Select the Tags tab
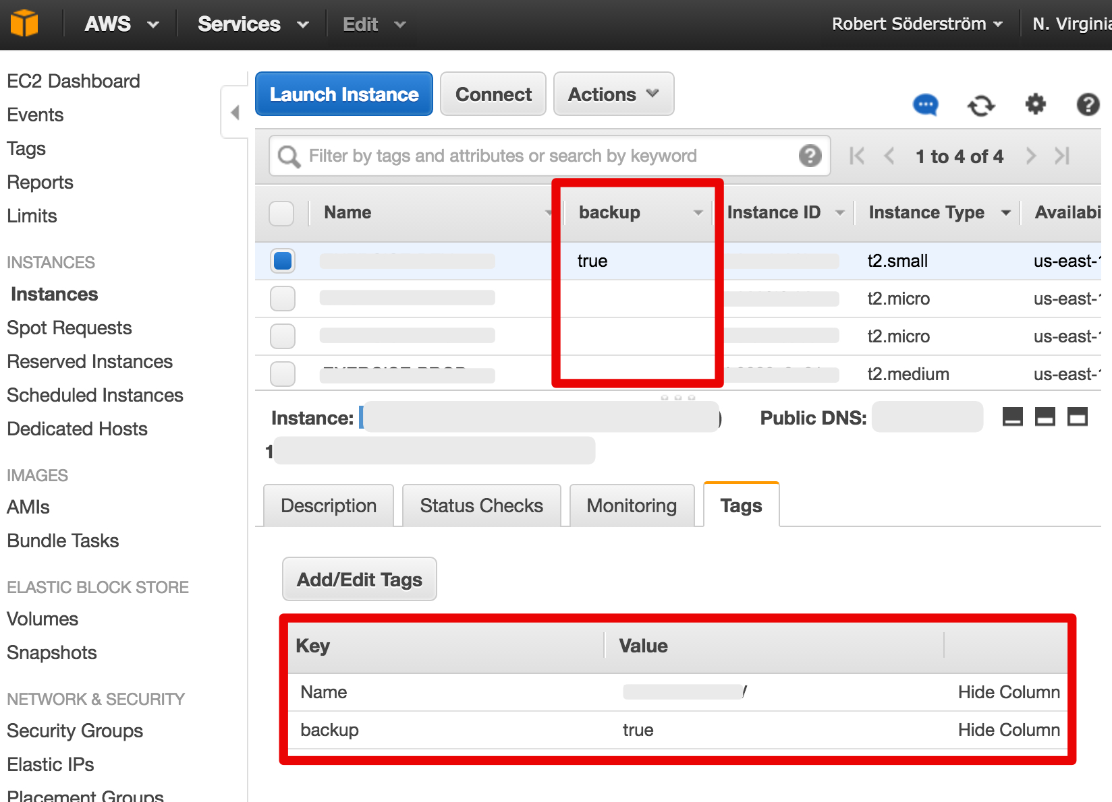Image resolution: width=1112 pixels, height=802 pixels. click(741, 505)
